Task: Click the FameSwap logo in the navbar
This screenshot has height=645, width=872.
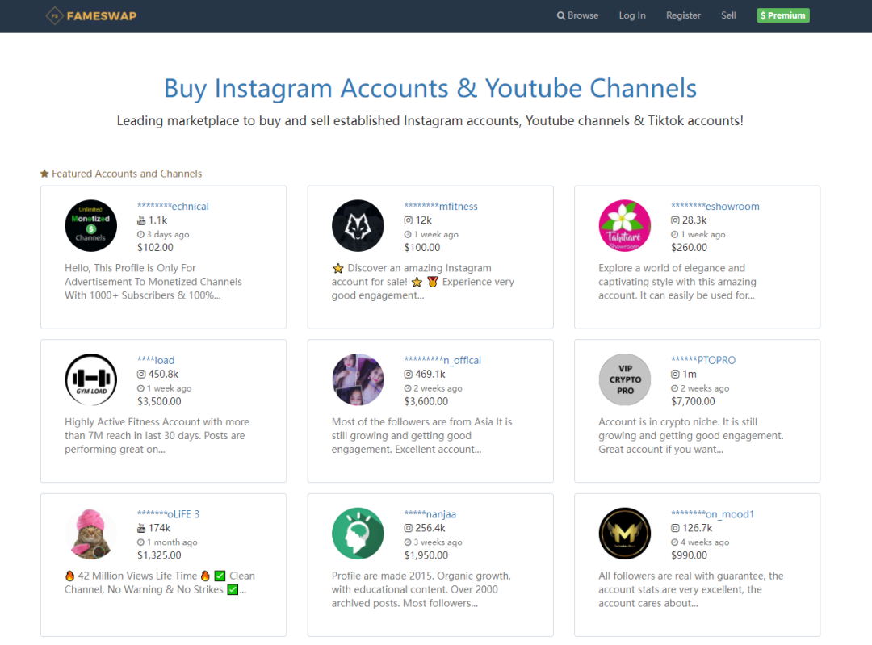Action: (x=91, y=15)
